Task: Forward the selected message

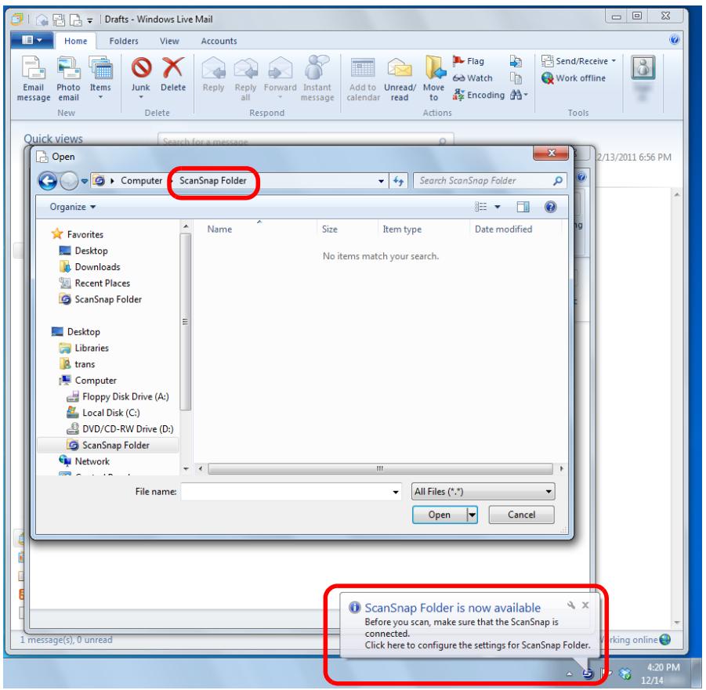Action: pos(280,79)
